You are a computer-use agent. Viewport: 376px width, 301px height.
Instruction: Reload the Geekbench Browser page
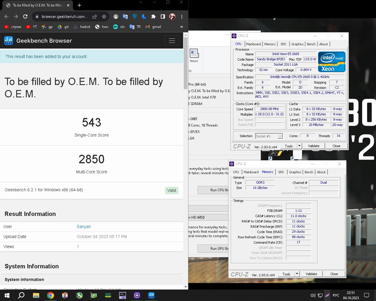25,16
